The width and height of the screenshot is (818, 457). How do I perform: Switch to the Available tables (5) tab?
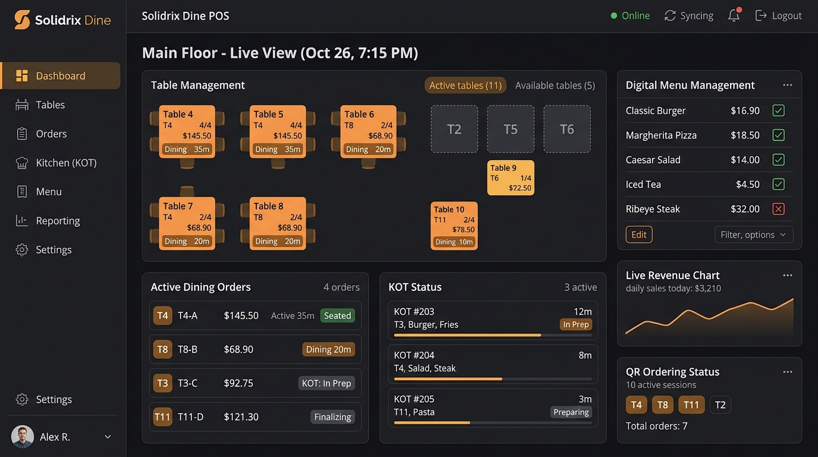coord(555,85)
